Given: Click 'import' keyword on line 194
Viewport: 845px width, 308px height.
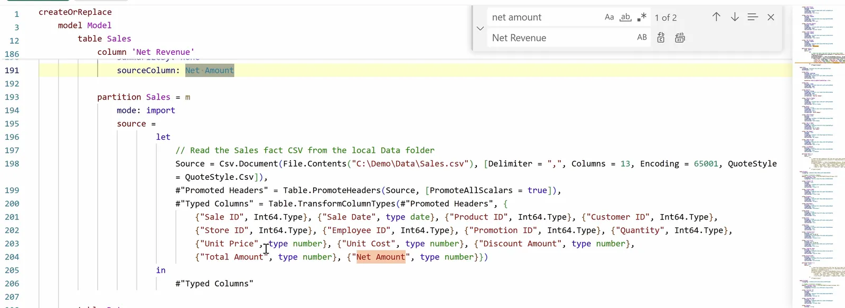Looking at the screenshot, I should [161, 110].
